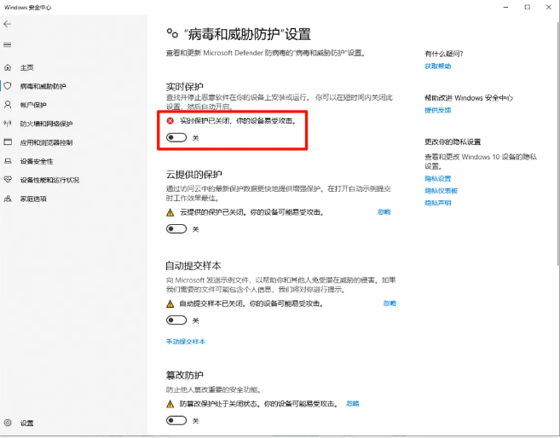
Task: Click the warning triangle for 自动提交样本已关闭
Action: pyautogui.click(x=170, y=303)
